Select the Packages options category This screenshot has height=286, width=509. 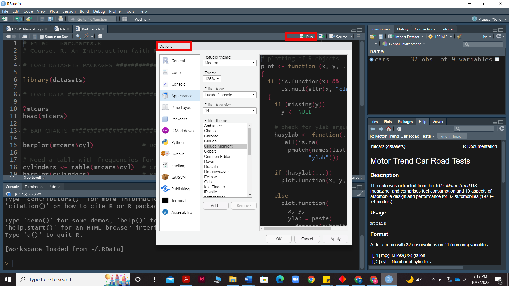(179, 119)
